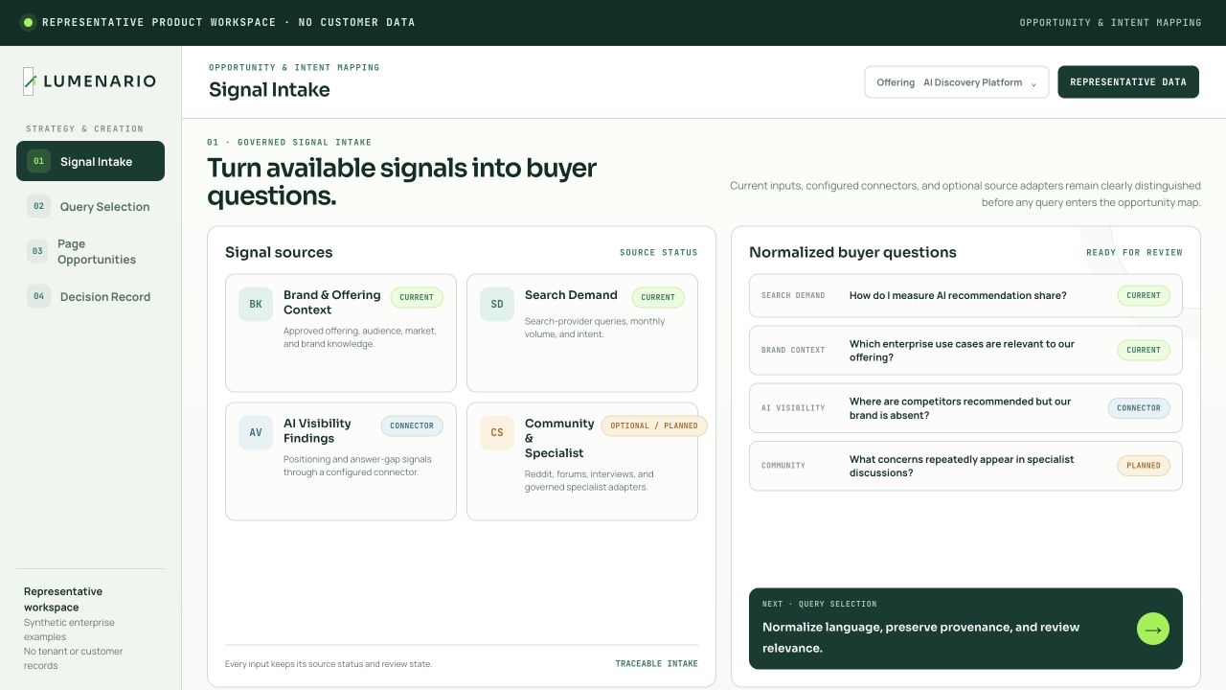Open the Search Demand source card
Viewport: 1226px width, 690px height.
[582, 333]
